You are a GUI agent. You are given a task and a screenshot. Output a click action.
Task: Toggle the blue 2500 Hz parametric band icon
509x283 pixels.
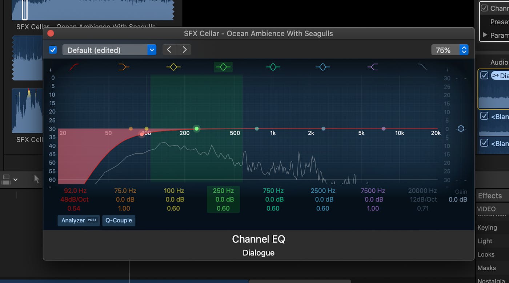[322, 67]
